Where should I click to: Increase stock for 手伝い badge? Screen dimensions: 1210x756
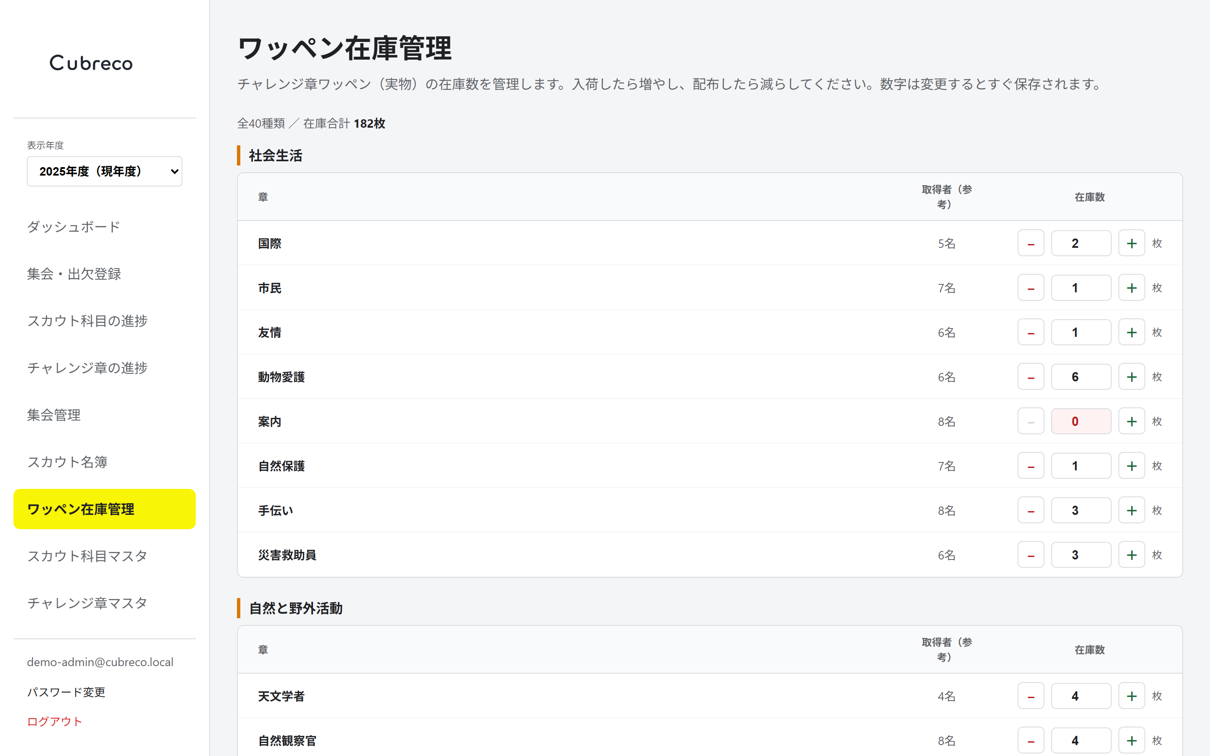1131,510
